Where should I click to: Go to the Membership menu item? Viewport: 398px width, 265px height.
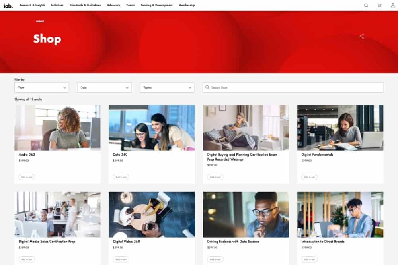187,5
